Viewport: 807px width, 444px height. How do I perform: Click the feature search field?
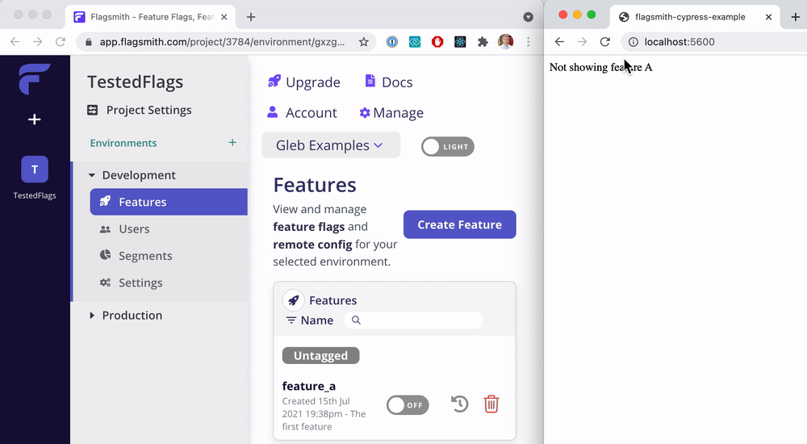[x=414, y=320]
